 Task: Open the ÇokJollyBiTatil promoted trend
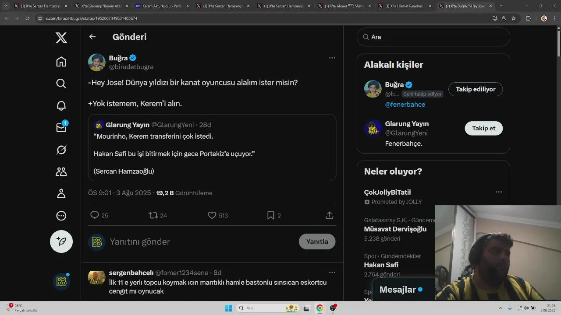(x=387, y=192)
